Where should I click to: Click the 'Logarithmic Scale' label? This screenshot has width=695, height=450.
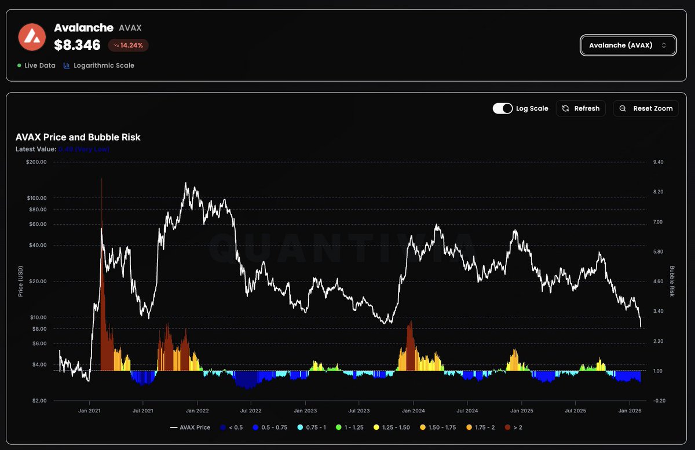[104, 65]
